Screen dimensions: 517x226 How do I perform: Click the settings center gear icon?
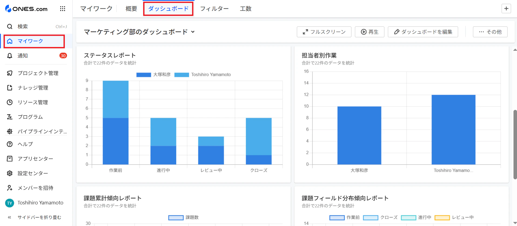pyautogui.click(x=10, y=173)
